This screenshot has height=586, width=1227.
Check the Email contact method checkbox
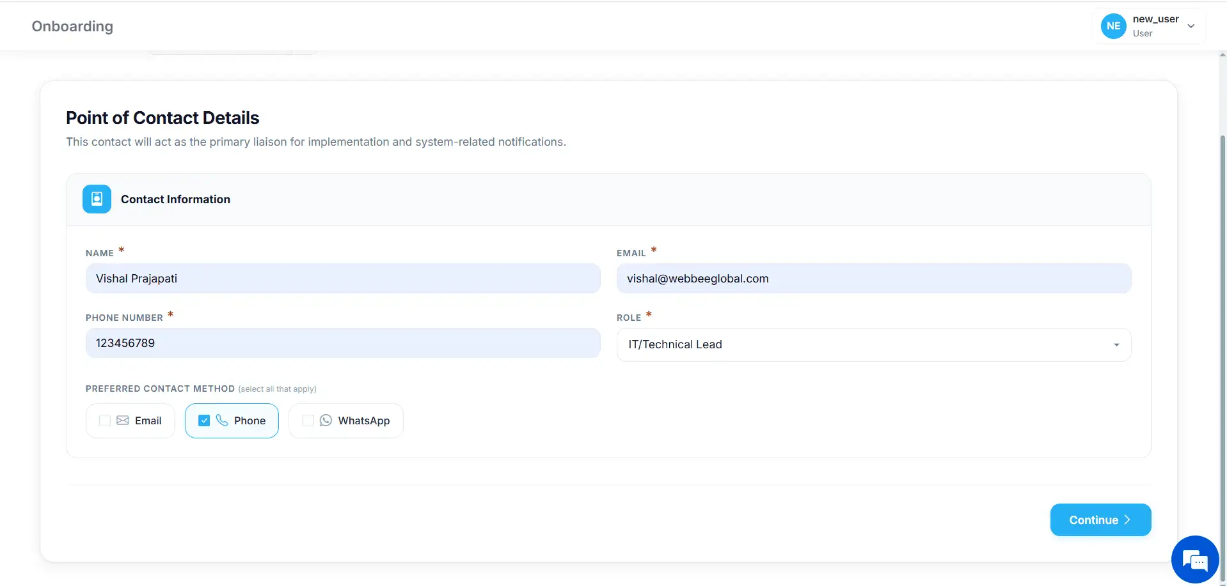[x=105, y=420]
